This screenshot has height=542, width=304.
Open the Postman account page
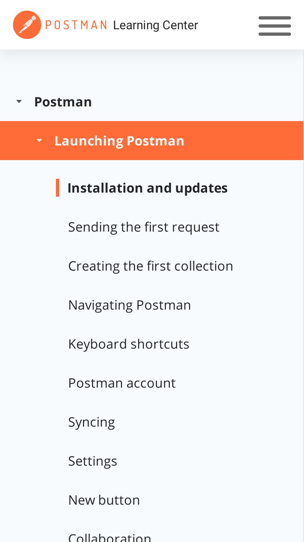tap(122, 383)
